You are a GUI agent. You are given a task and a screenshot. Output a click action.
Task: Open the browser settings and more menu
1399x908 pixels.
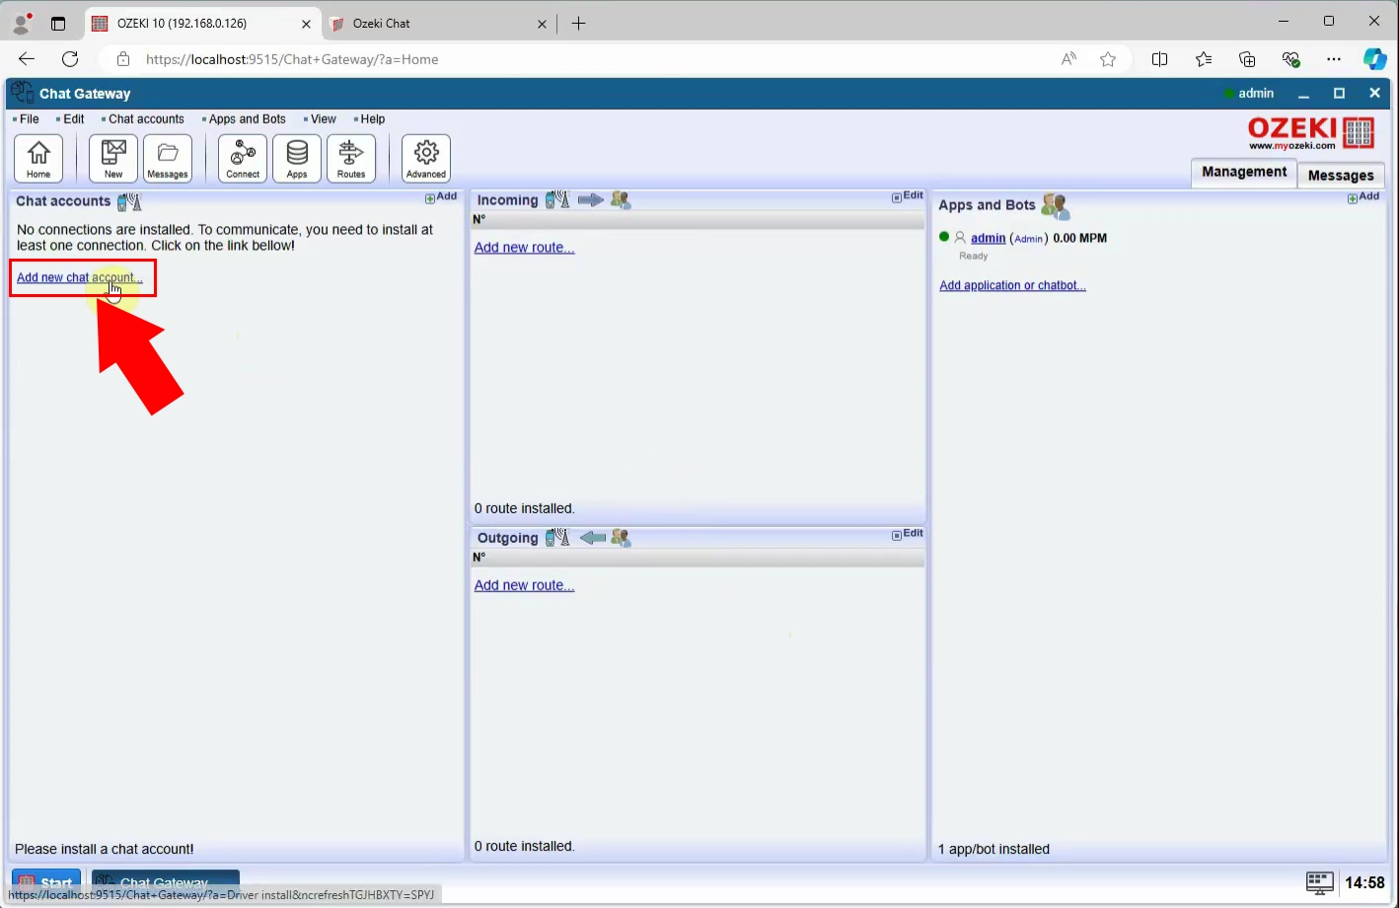[x=1334, y=59]
